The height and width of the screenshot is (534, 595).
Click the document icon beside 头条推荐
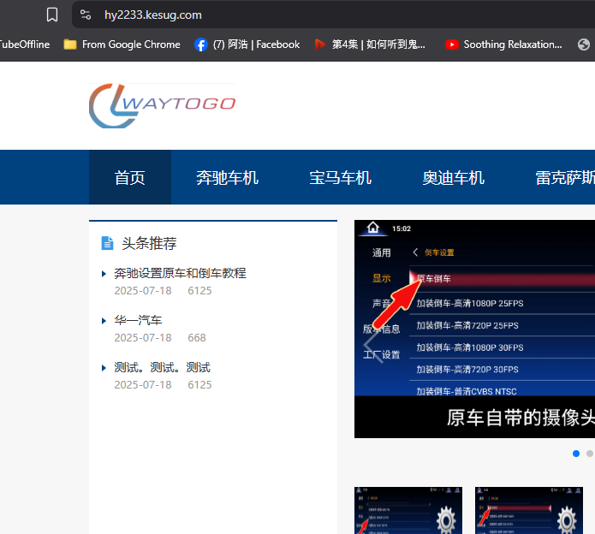(107, 244)
